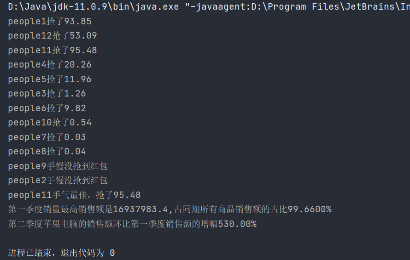410x260 pixels.
Task: Select the people11手气最佳 result line
Action: point(75,195)
